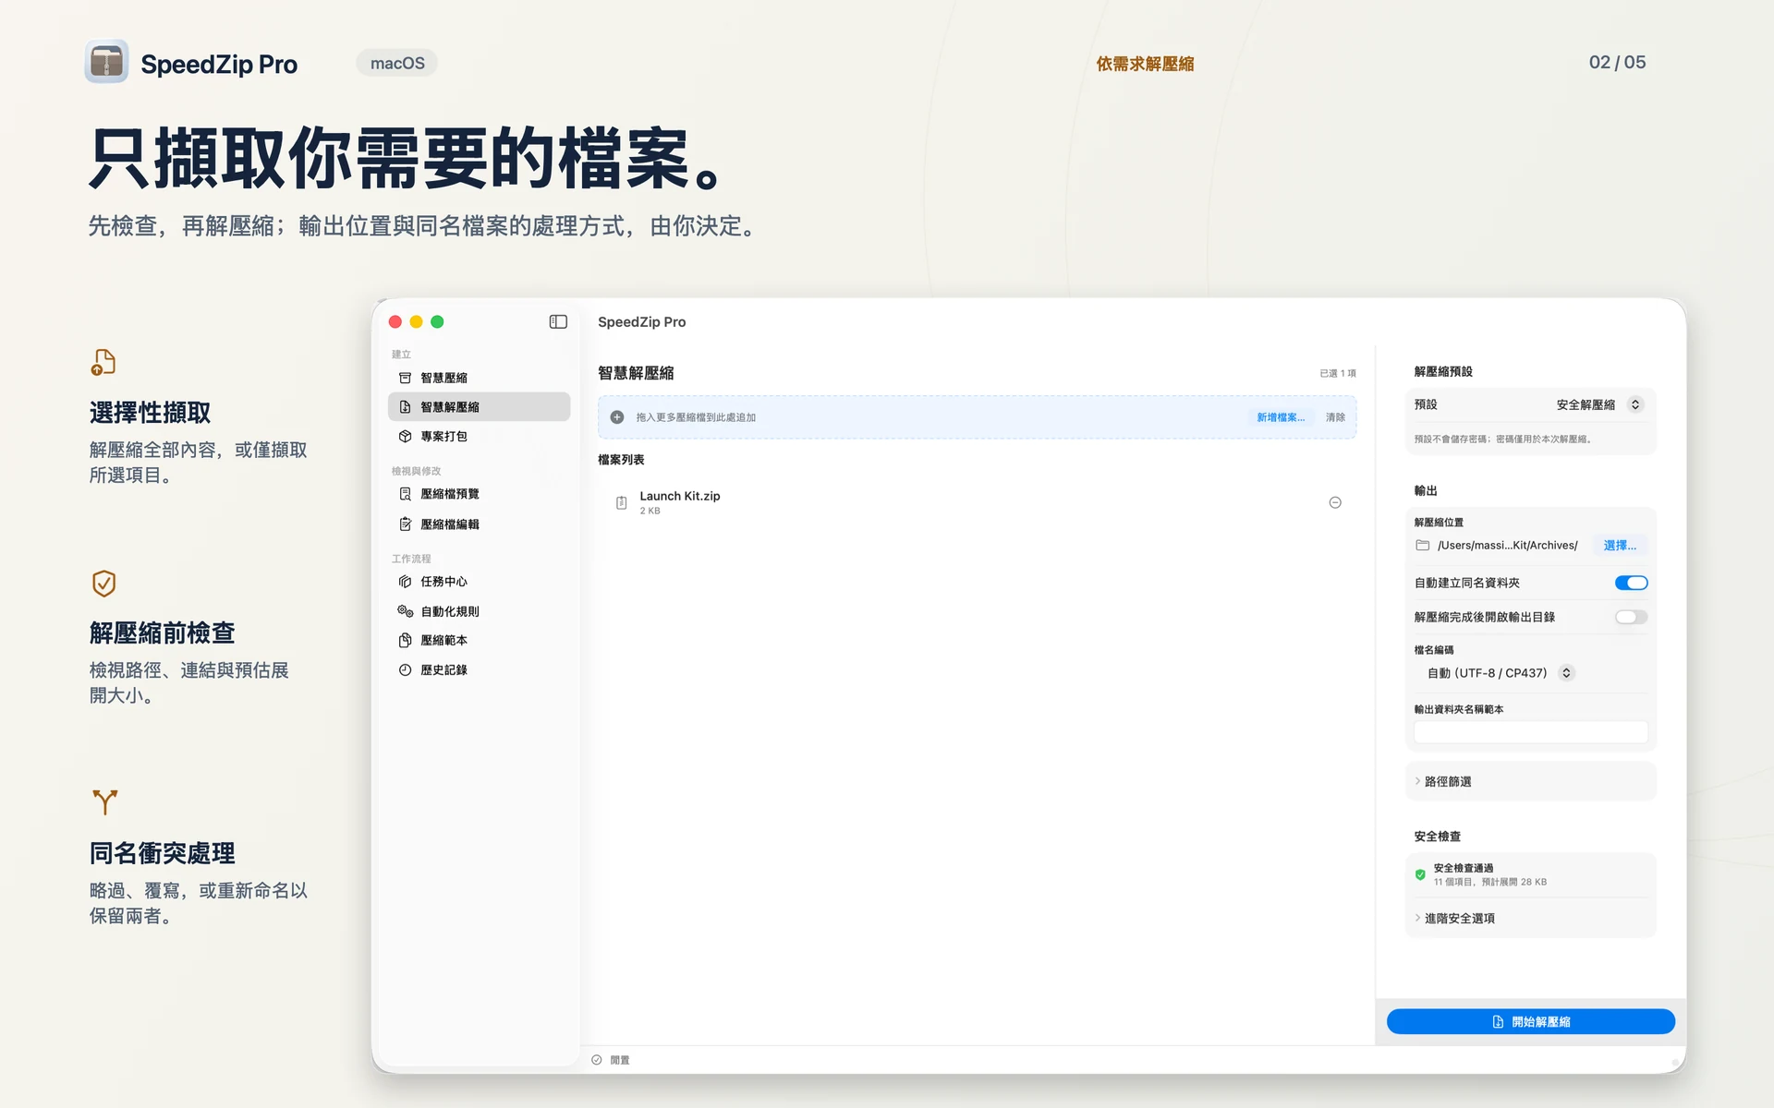1774x1108 pixels.
Task: Open 智慧壓縮 in the sidebar
Action: pyautogui.click(x=479, y=378)
